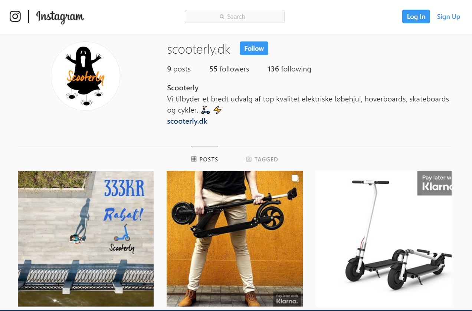Click the magnifier icon in search box
This screenshot has height=311, width=472.
coord(222,17)
